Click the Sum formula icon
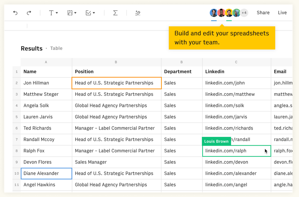The height and width of the screenshot is (197, 299). [115, 13]
